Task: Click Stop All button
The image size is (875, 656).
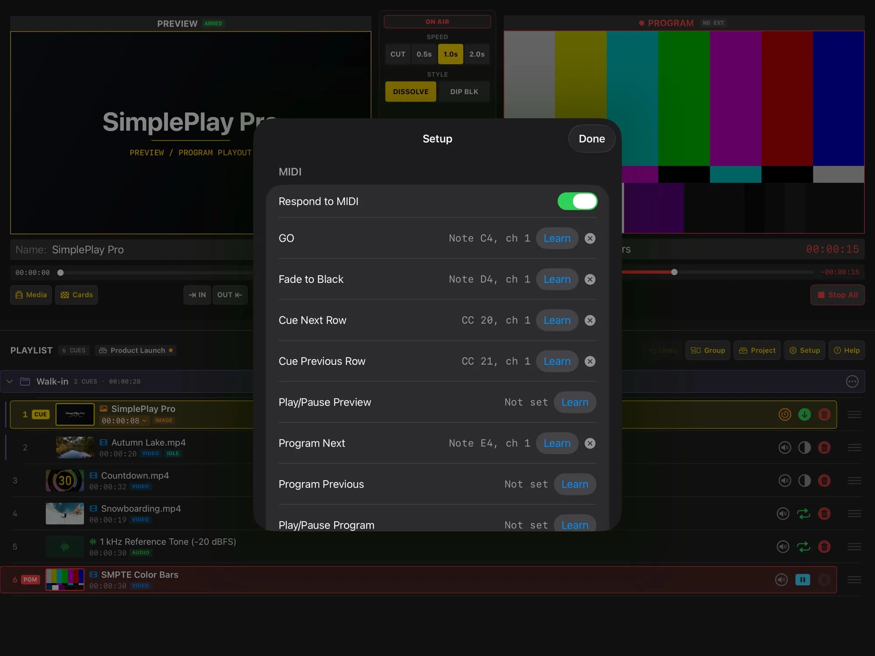Action: 837,295
